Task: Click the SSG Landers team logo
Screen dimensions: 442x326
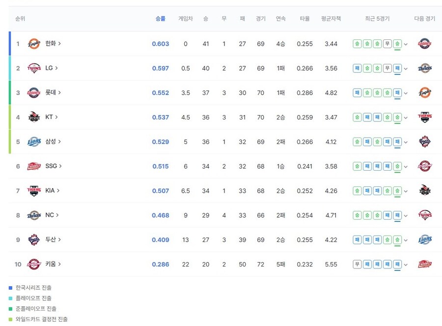Action: pyautogui.click(x=34, y=166)
